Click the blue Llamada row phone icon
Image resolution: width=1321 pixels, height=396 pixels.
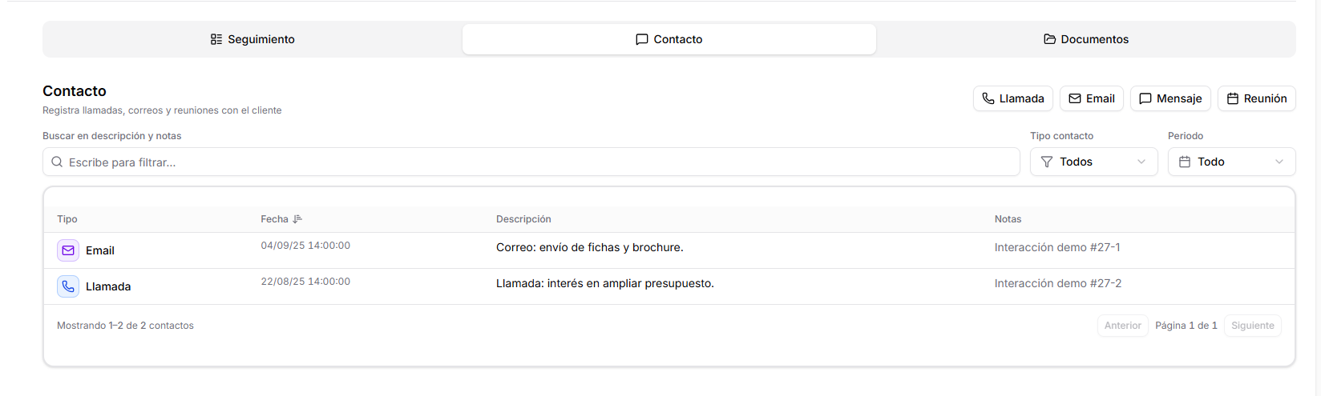pyautogui.click(x=68, y=286)
